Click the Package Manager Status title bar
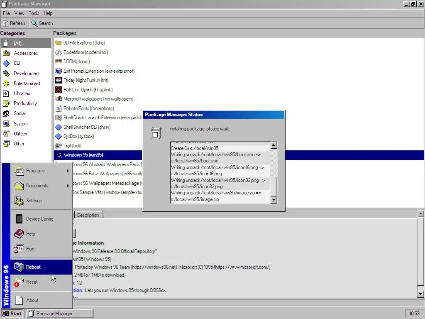The height and width of the screenshot is (319, 425). (214, 115)
